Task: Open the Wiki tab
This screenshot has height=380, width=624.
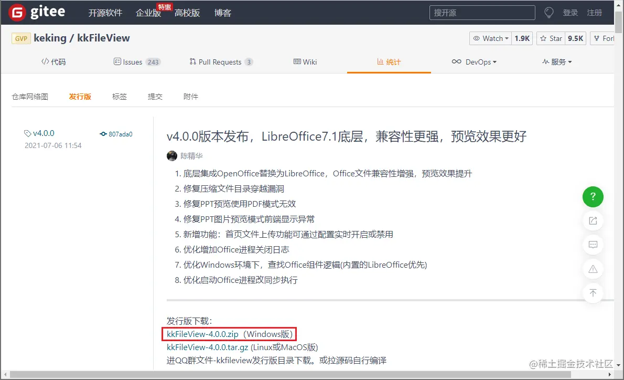Action: tap(305, 62)
